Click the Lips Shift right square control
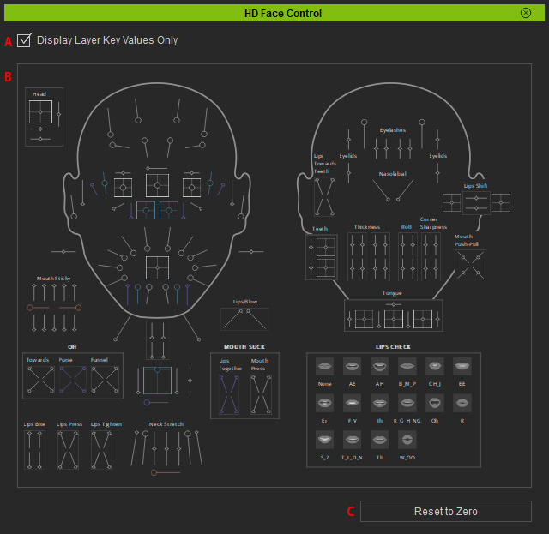The image size is (549, 534). (x=501, y=203)
